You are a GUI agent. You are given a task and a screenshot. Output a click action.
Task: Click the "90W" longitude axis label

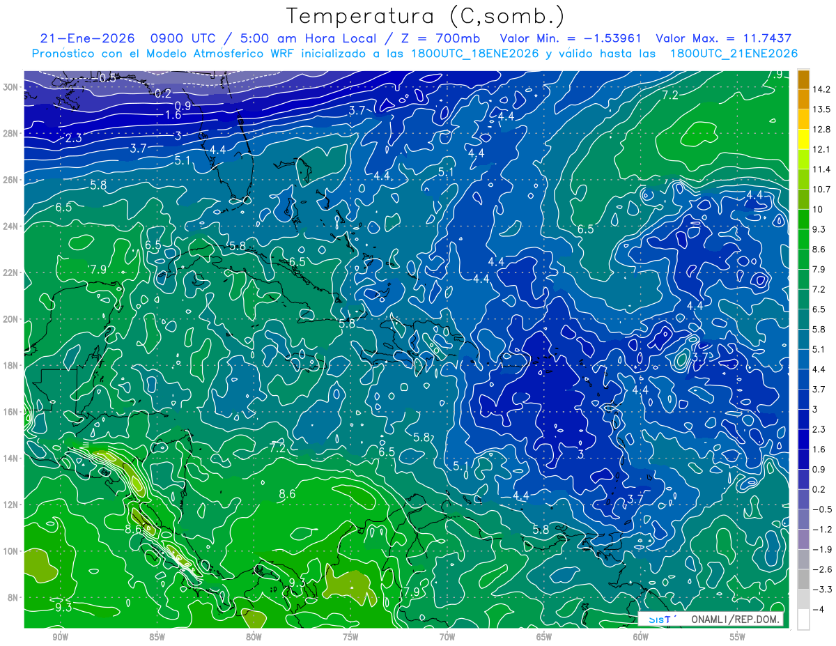pyautogui.click(x=60, y=637)
